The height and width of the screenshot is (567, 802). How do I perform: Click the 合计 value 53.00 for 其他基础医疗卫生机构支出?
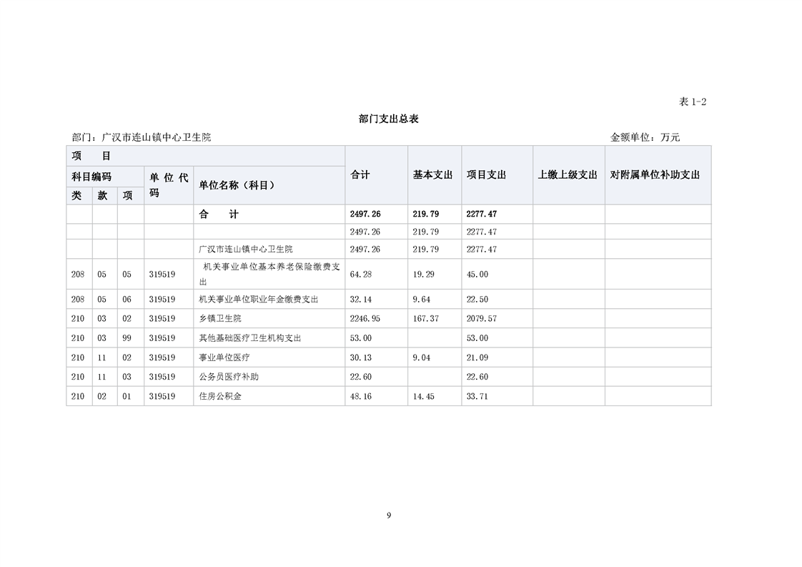tap(360, 338)
